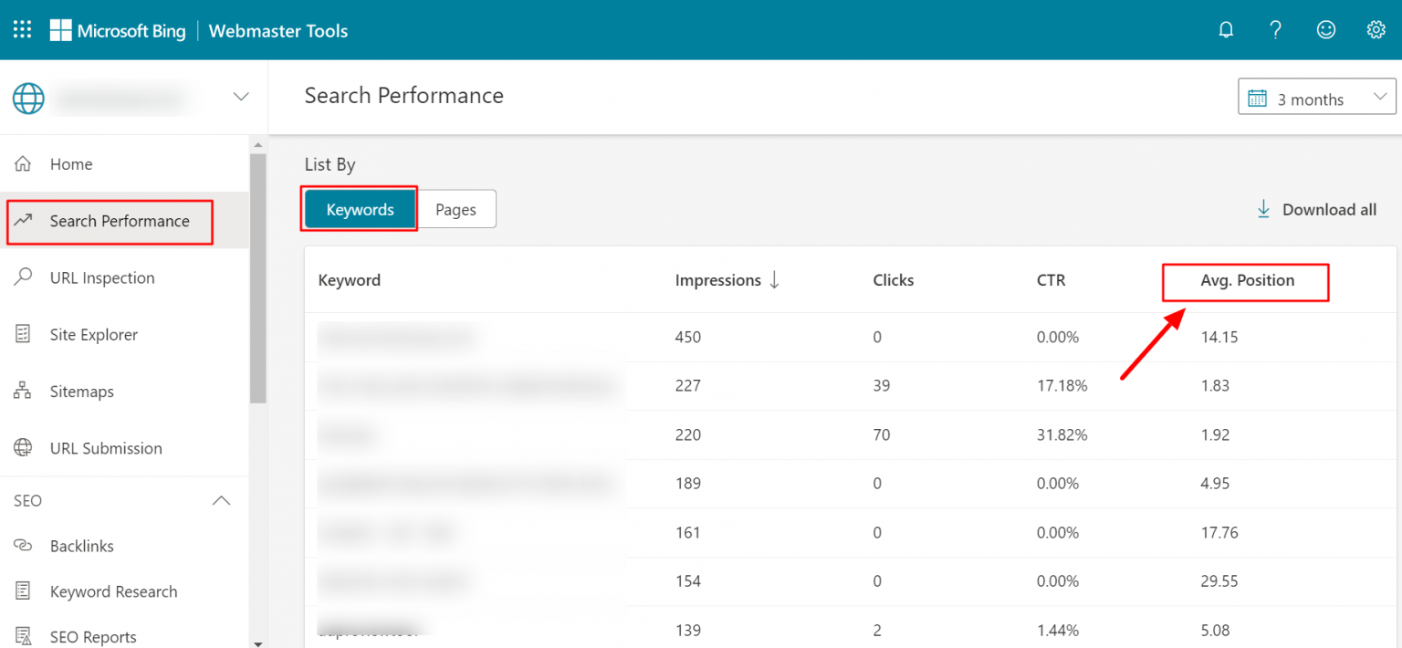This screenshot has height=648, width=1402.
Task: Change the 3 months date range
Action: click(x=1315, y=98)
